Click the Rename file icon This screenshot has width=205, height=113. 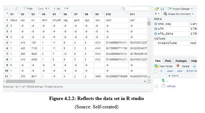click(x=194, y=66)
